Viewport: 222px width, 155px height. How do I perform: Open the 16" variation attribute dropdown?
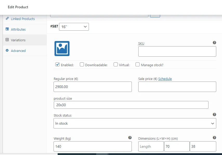74,27
